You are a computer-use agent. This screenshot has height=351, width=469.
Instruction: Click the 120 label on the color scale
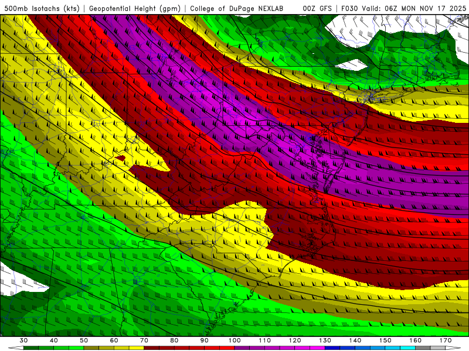point(295,340)
